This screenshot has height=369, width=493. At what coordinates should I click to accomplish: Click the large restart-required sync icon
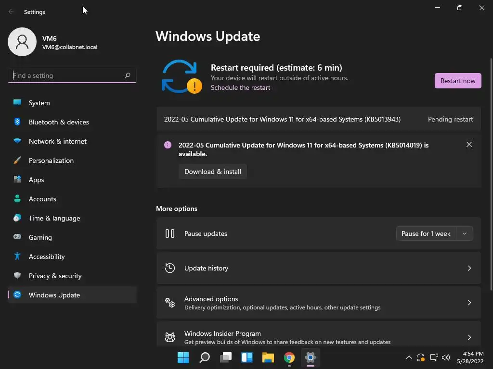[x=182, y=77]
